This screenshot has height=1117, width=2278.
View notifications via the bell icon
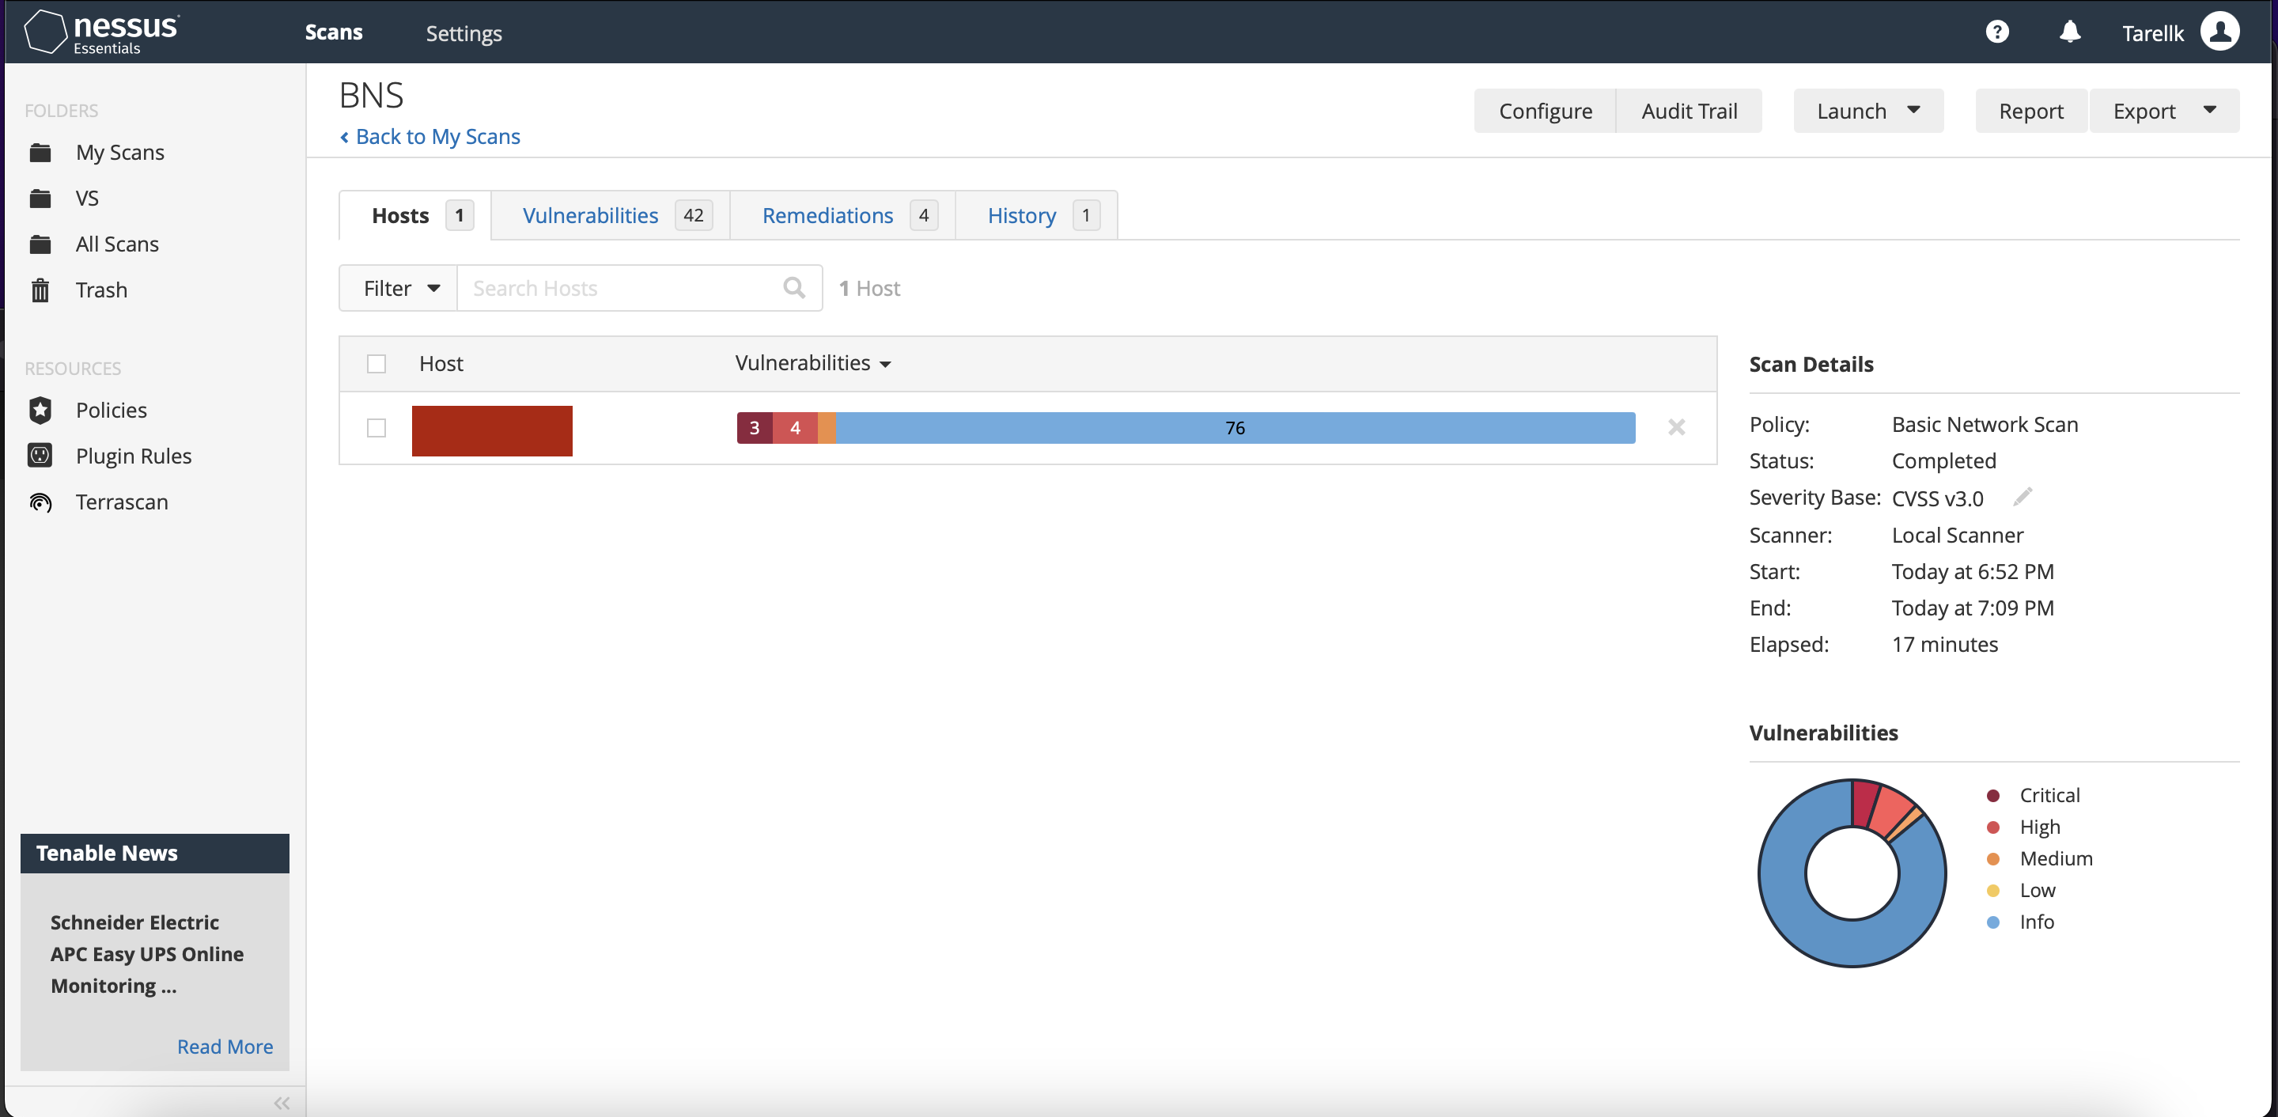point(2069,32)
